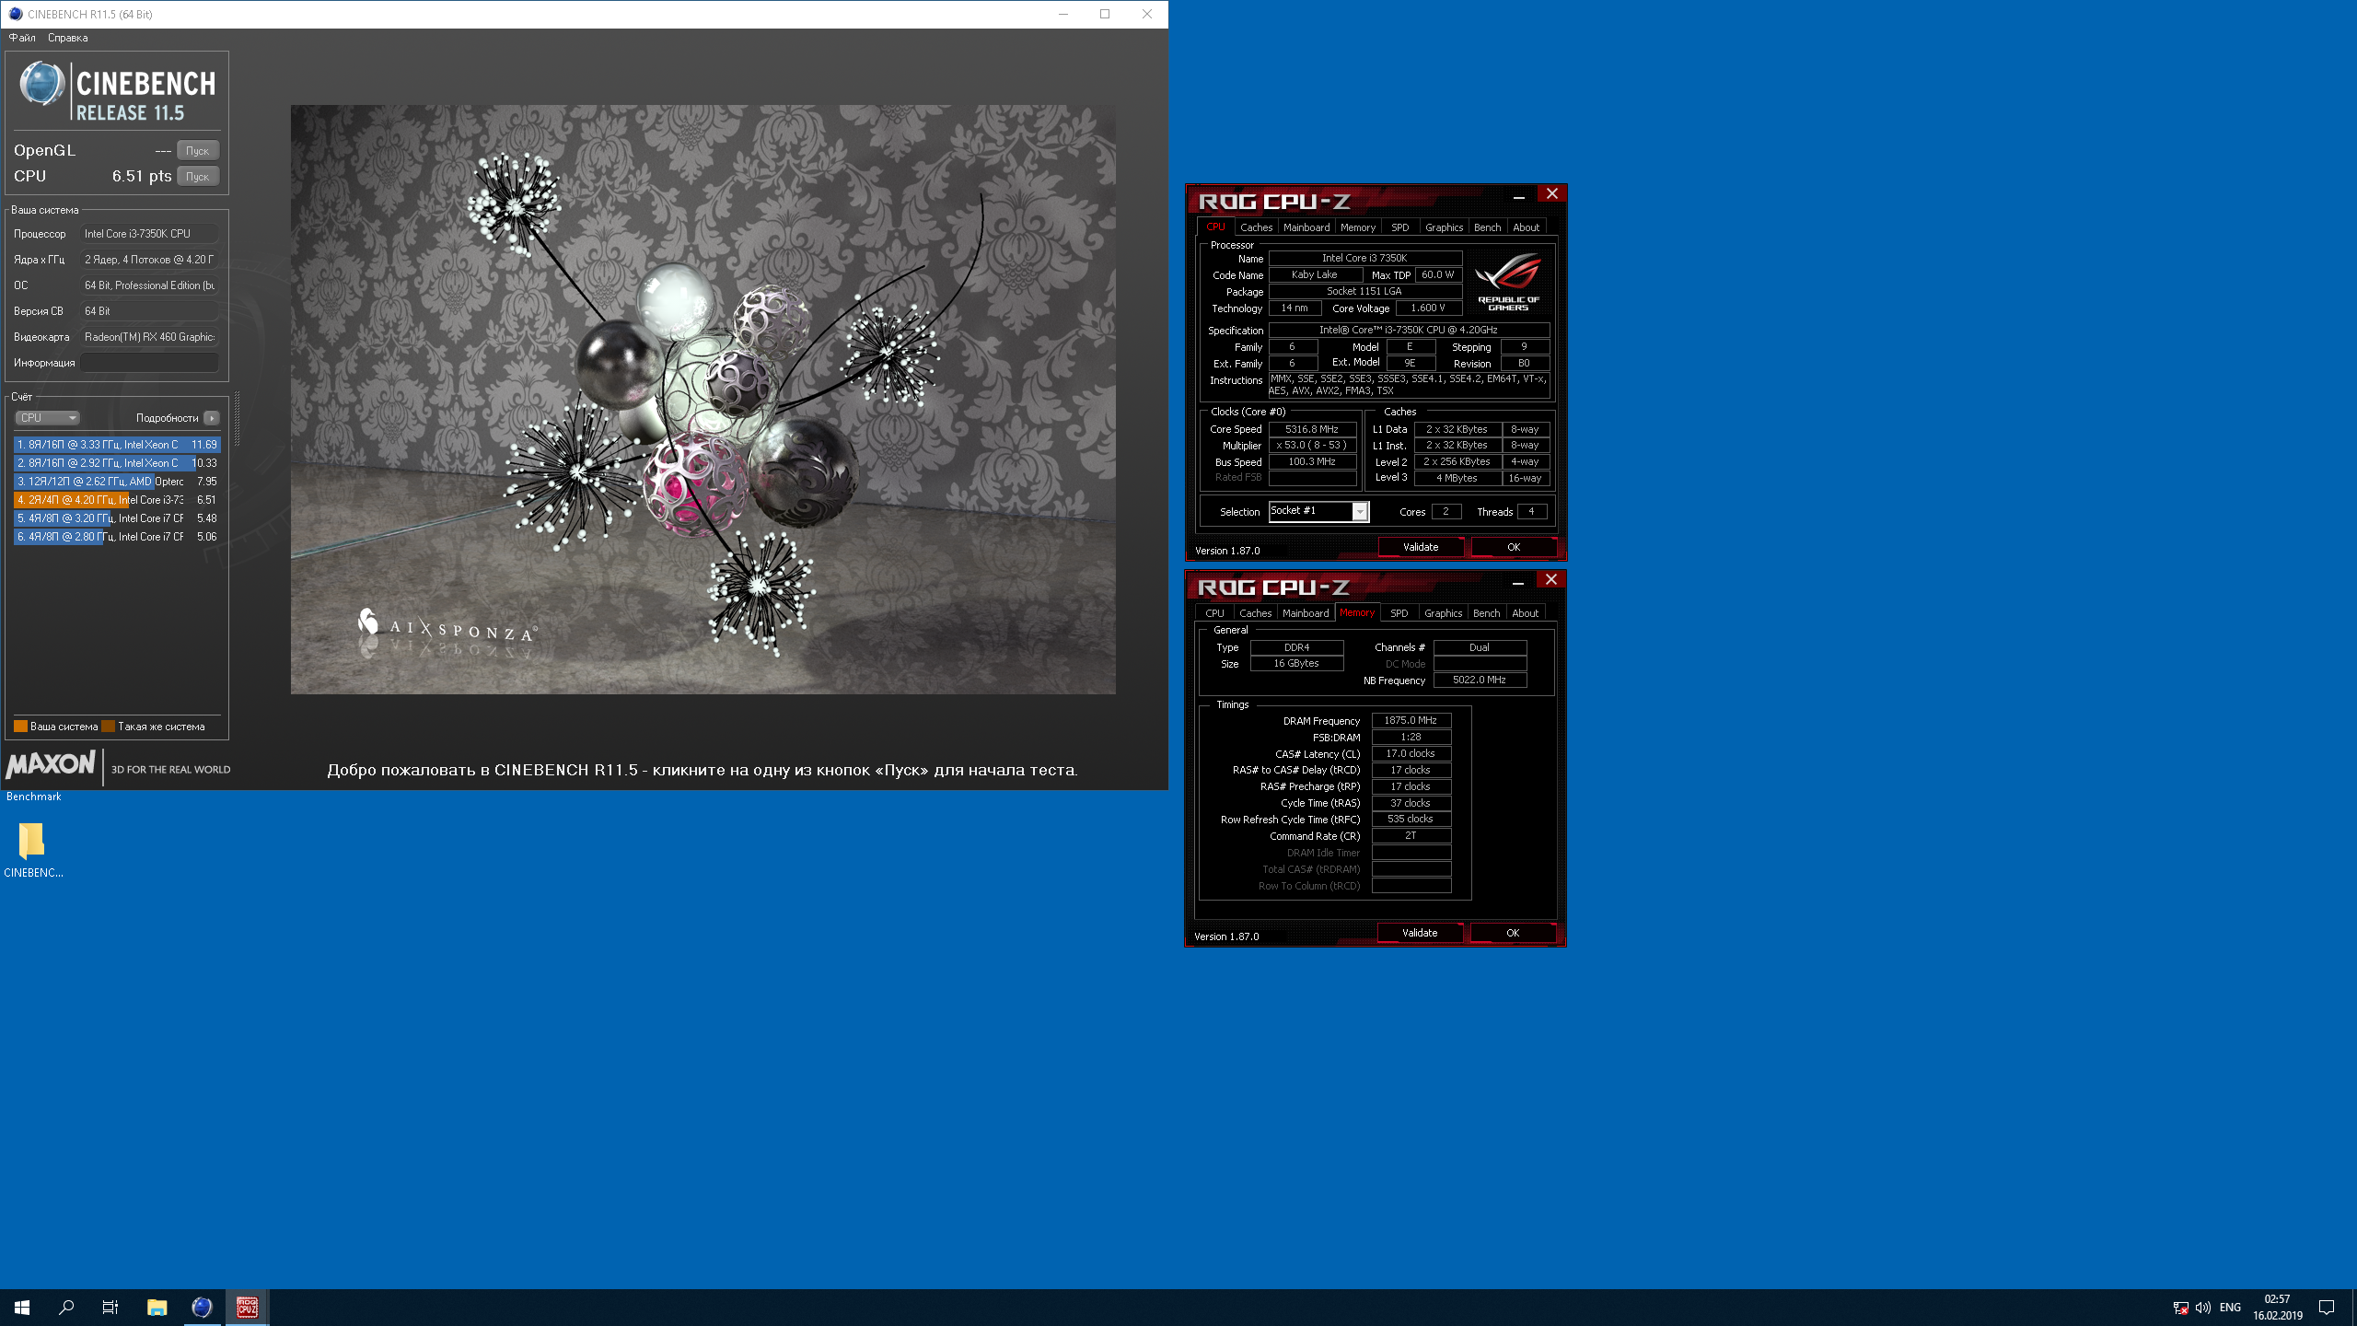The image size is (2357, 1326).
Task: Maximize the Cinebench window
Action: pyautogui.click(x=1105, y=14)
